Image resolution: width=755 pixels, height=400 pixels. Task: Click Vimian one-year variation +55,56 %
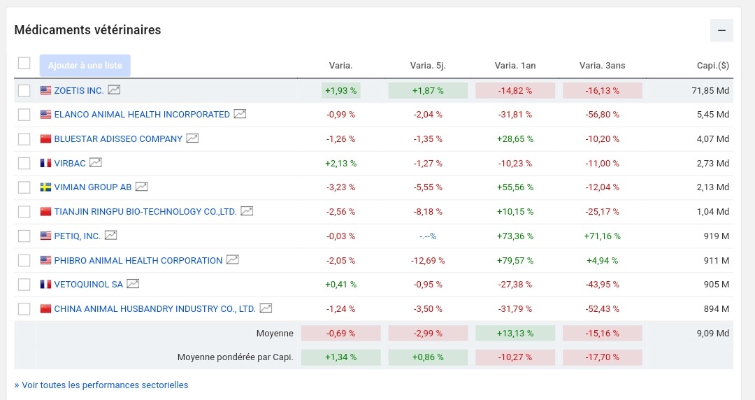pyautogui.click(x=515, y=187)
